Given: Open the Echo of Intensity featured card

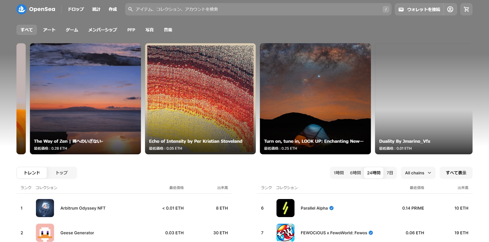Looking at the screenshot, I should tap(200, 99).
